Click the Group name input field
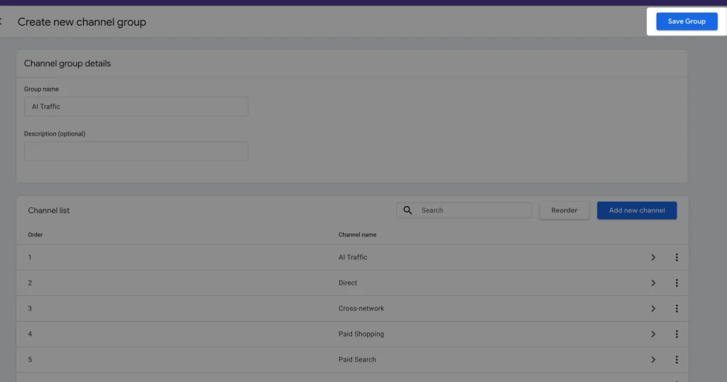The height and width of the screenshot is (382, 727). click(x=136, y=107)
